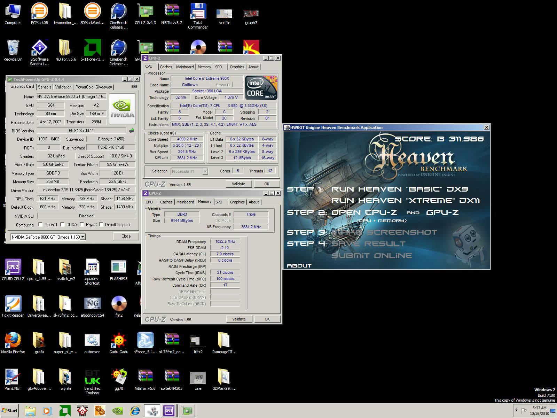This screenshot has width=557, height=418.
Task: Click Validate in the upper CPU-Z window
Action: coord(238,184)
